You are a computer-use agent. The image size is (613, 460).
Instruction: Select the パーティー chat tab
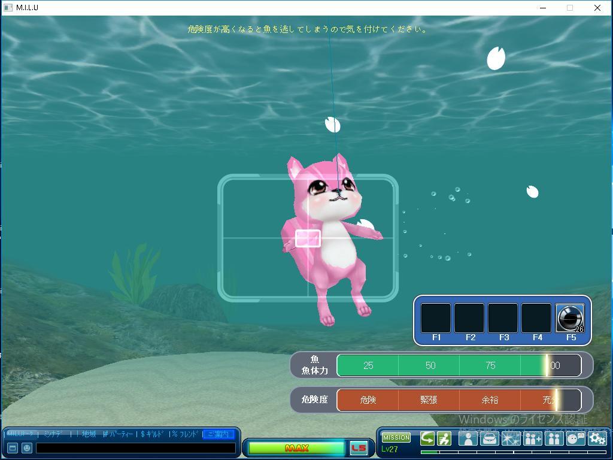[x=119, y=434]
